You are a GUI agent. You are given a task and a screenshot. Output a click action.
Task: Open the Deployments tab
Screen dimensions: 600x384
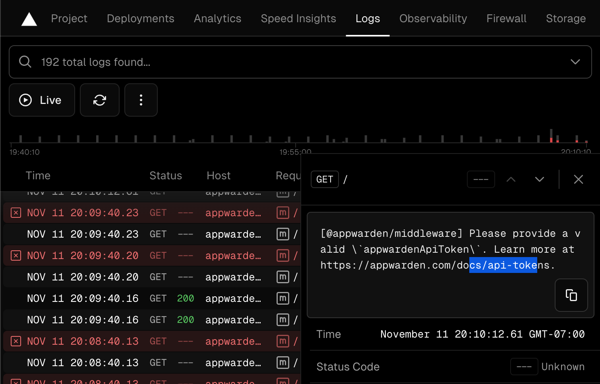[x=140, y=18]
